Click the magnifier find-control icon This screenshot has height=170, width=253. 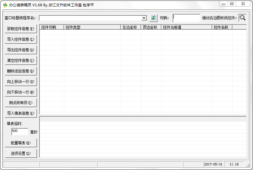pos(242,18)
